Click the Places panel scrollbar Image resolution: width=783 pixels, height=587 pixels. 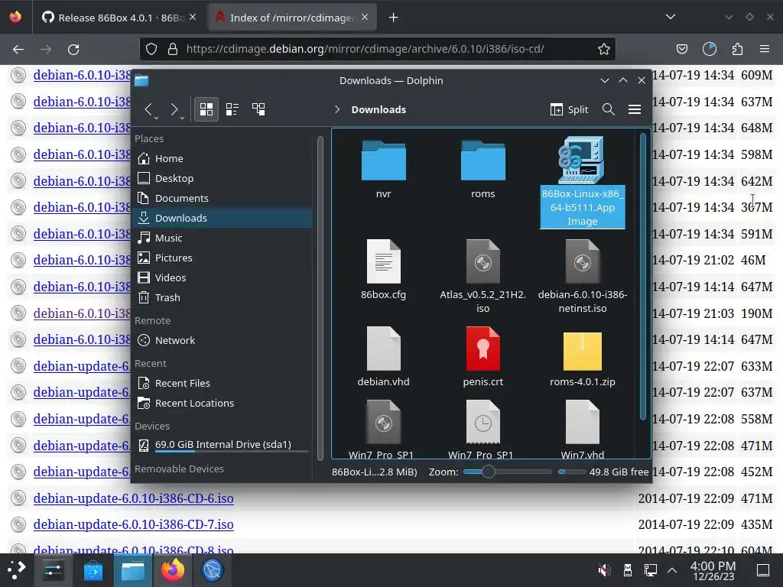coord(320,300)
